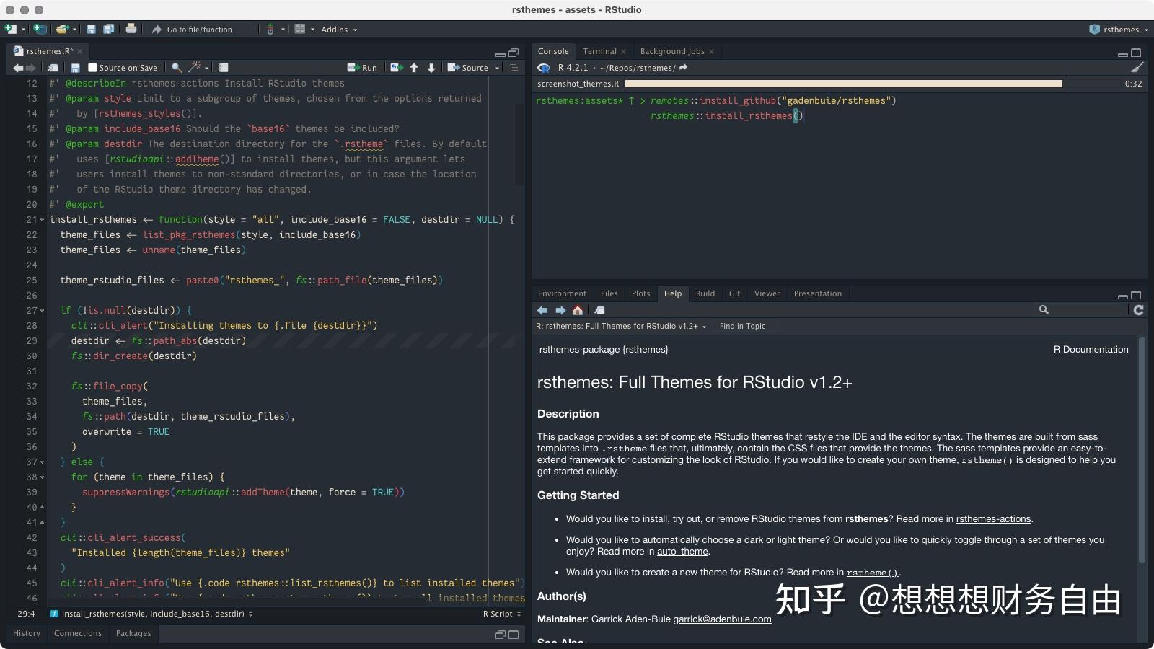Open the Source options dropdown arrow

(x=497, y=69)
